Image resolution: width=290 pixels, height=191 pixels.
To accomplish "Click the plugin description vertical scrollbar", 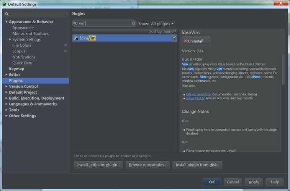I will pos(283,70).
